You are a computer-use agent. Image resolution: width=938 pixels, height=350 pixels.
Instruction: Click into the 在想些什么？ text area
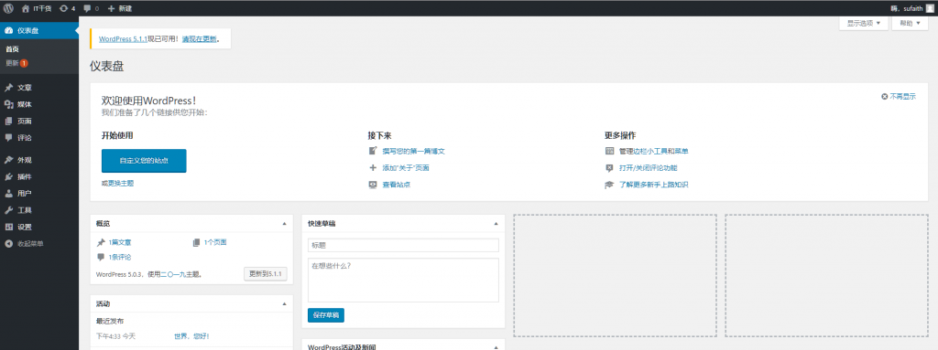(403, 281)
